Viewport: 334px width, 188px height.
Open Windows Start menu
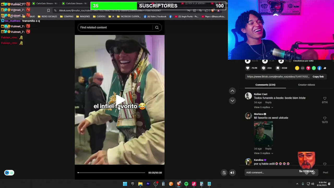point(125,184)
